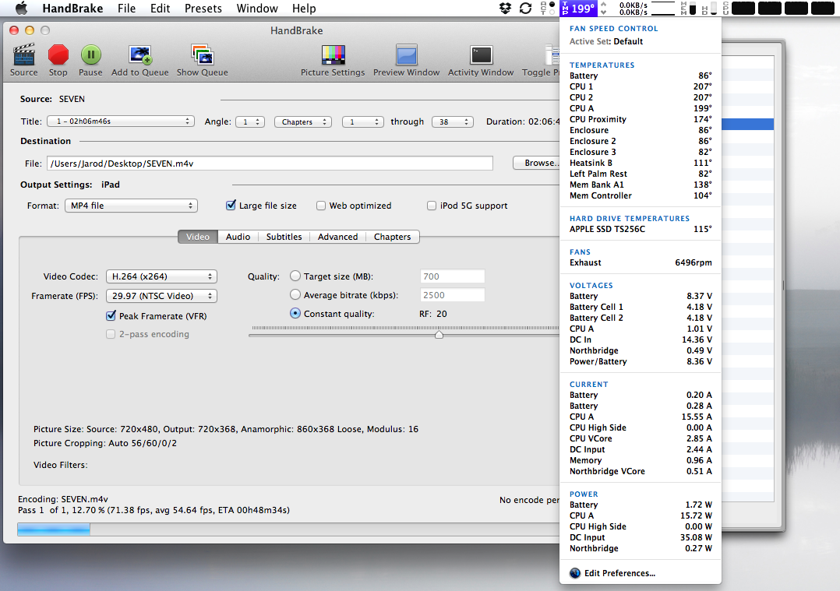Open the start chapter dropdown showing 1
This screenshot has width=840, height=591.
(x=363, y=122)
